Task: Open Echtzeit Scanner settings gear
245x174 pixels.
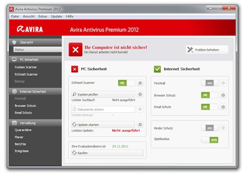Action: 140,83
